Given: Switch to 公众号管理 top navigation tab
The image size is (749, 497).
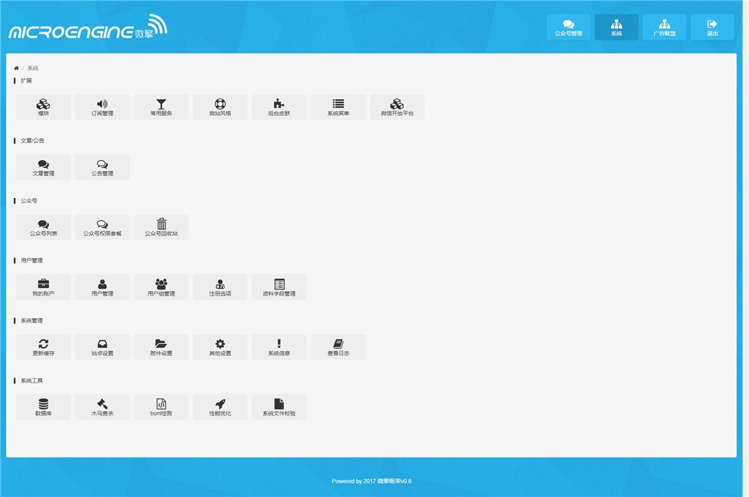Looking at the screenshot, I should point(568,28).
